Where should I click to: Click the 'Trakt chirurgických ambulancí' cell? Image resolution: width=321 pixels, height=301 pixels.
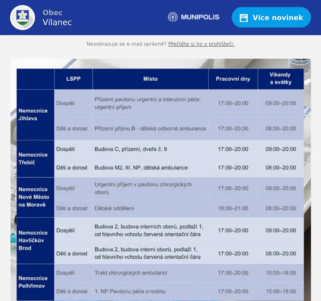(x=131, y=273)
